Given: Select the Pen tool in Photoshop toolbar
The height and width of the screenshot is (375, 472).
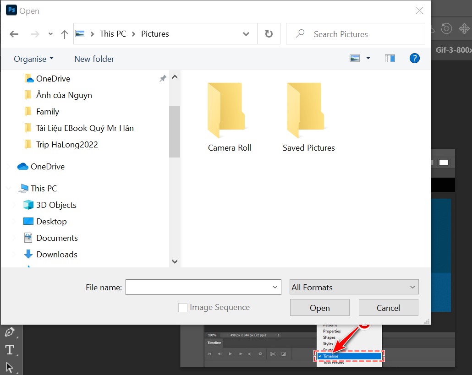Looking at the screenshot, I should [x=9, y=332].
